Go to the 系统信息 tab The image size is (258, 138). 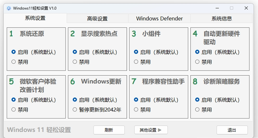tap(222, 19)
